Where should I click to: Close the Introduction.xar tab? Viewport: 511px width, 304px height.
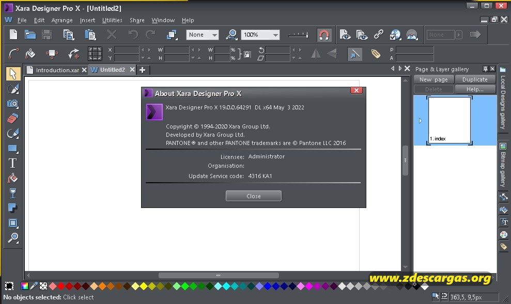(x=84, y=70)
